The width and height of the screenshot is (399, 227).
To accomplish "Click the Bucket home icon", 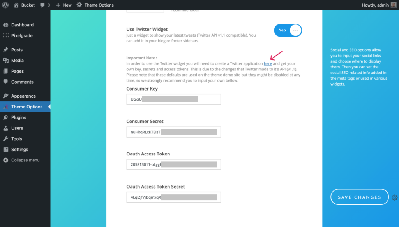I will tap(16, 5).
